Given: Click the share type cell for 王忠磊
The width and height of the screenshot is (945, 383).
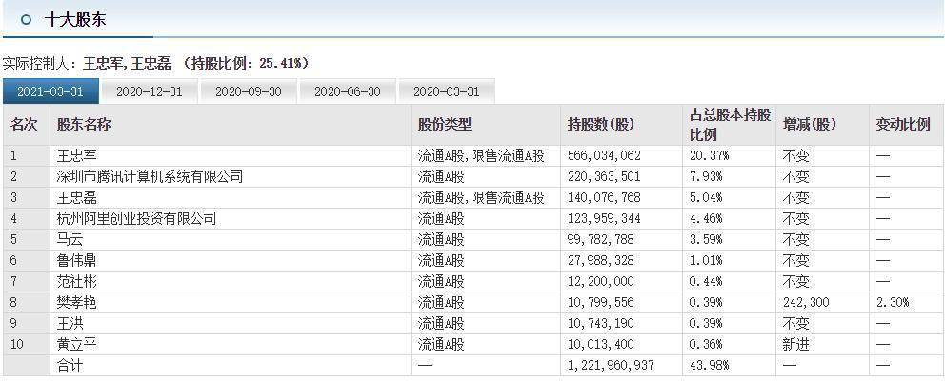Looking at the screenshot, I should point(481,198).
